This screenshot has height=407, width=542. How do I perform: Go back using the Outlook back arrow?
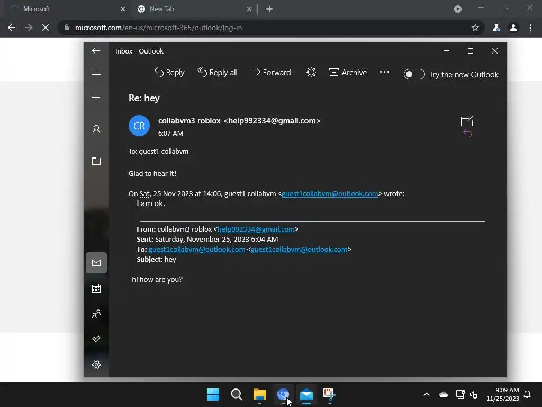(96, 51)
